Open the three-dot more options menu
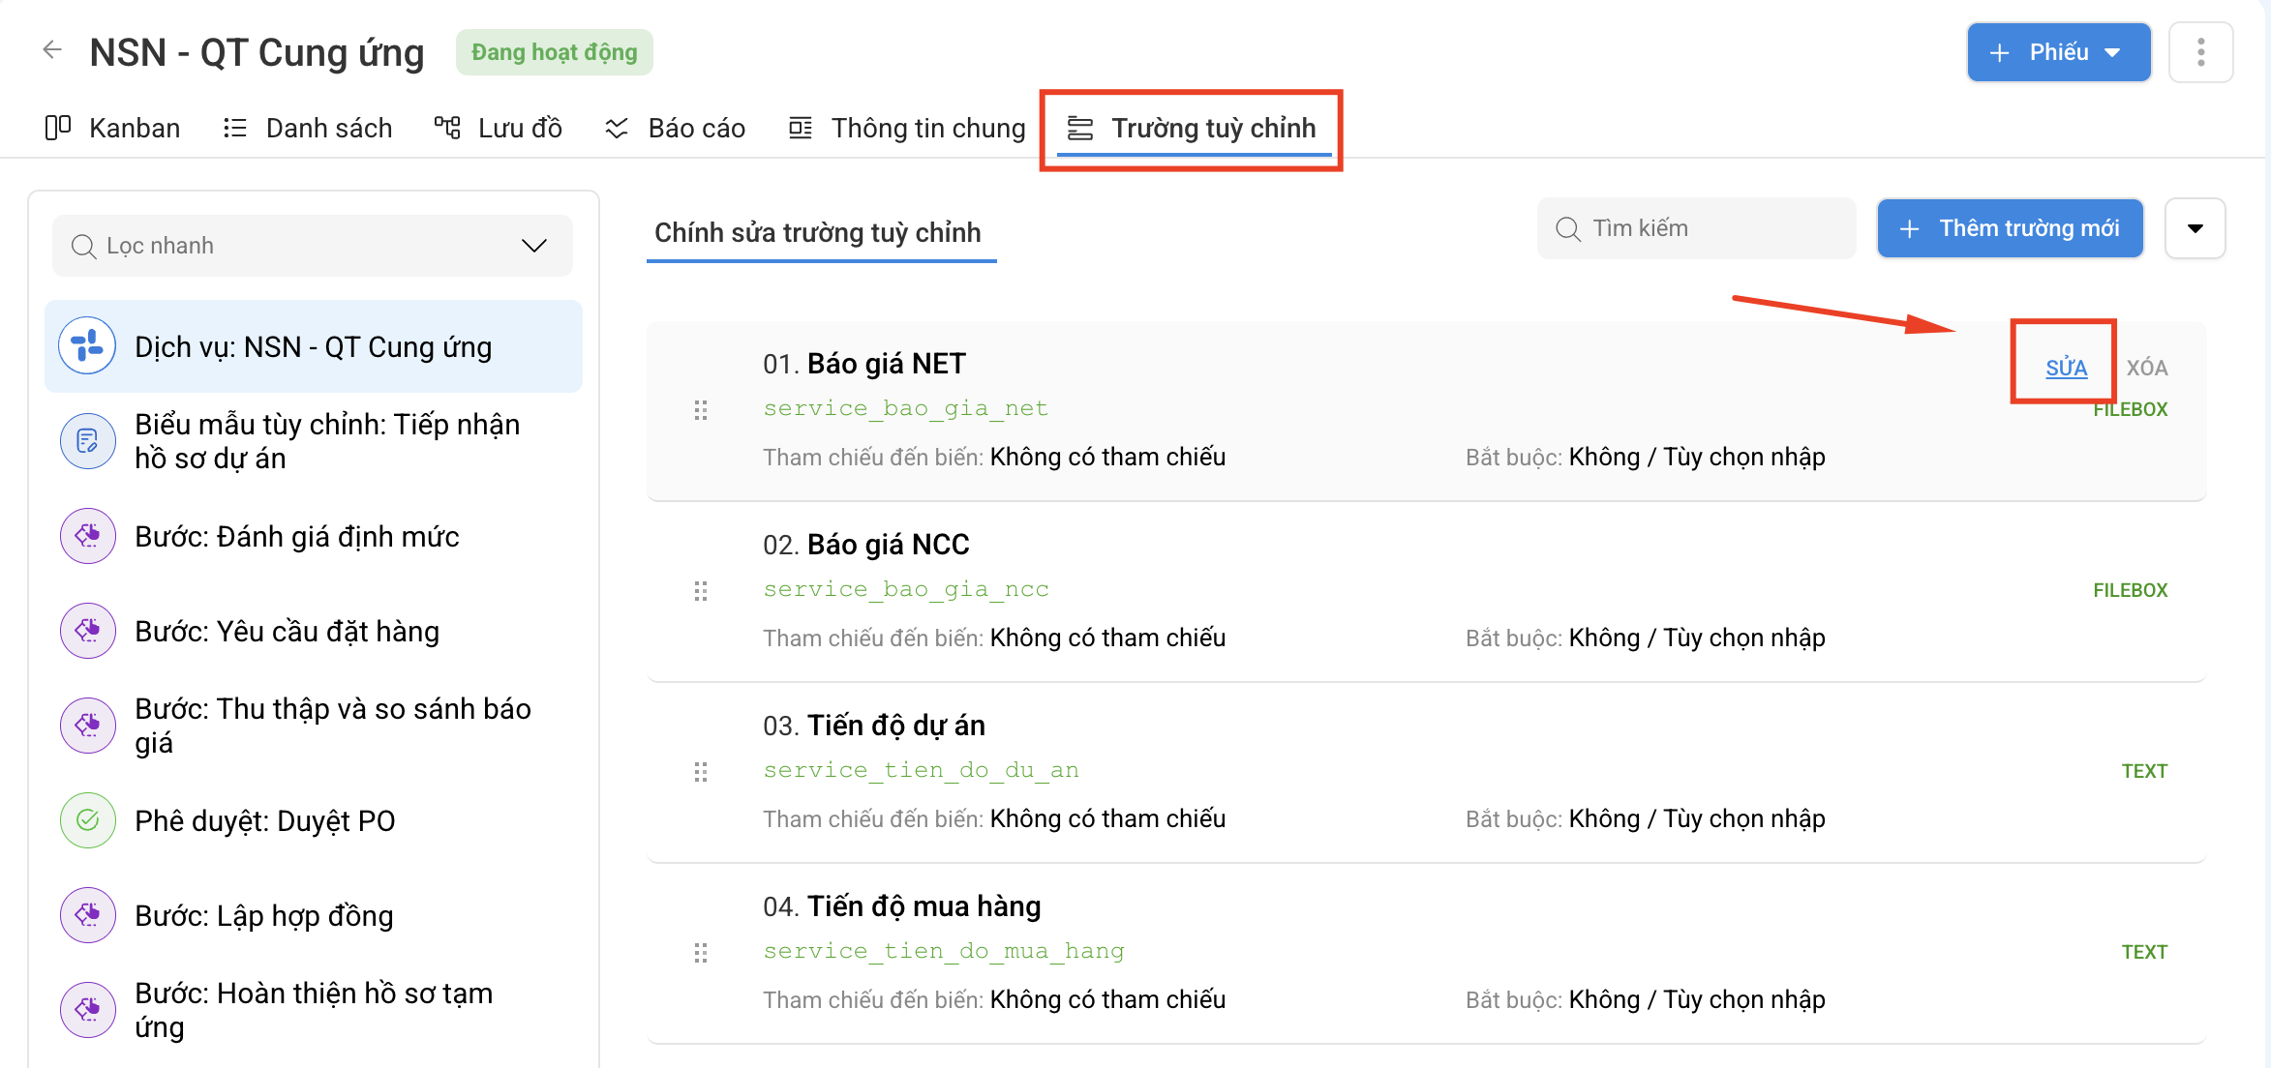Screen dimensions: 2271x1068 [2200, 52]
